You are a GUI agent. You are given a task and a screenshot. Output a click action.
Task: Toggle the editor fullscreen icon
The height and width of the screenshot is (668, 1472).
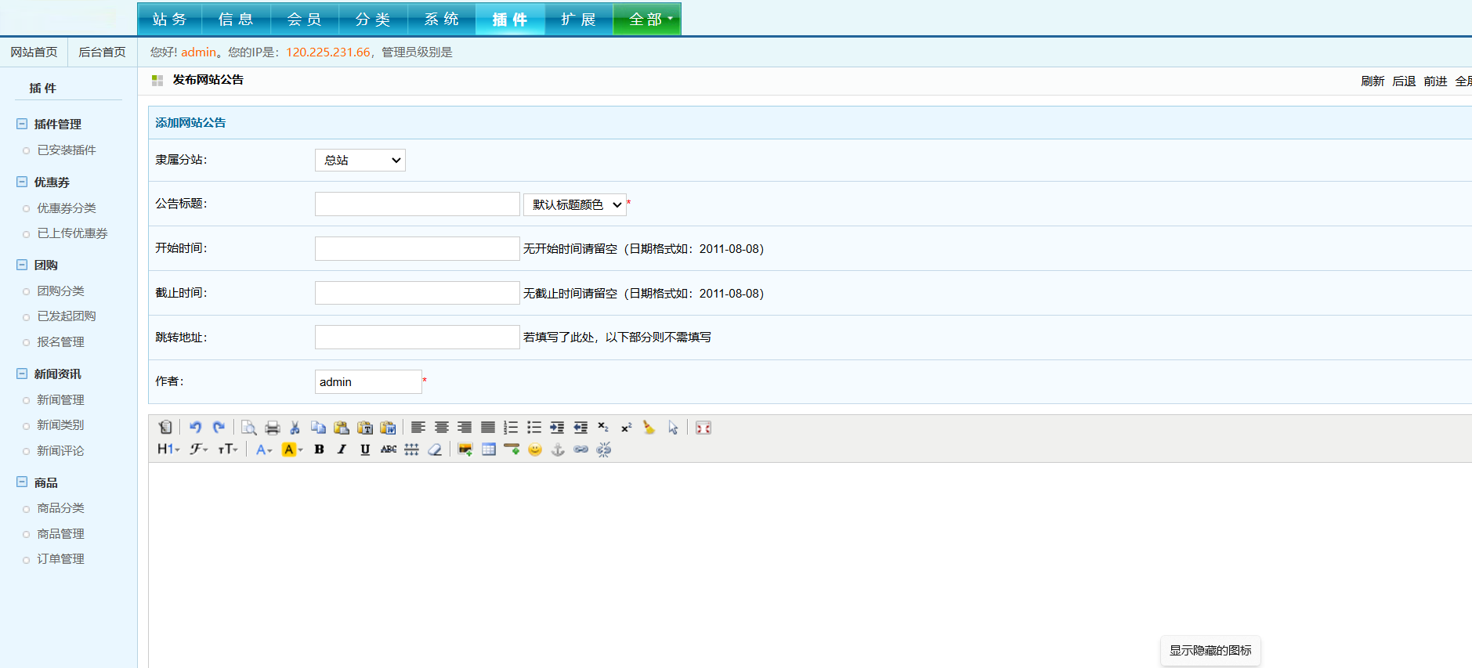pos(703,428)
